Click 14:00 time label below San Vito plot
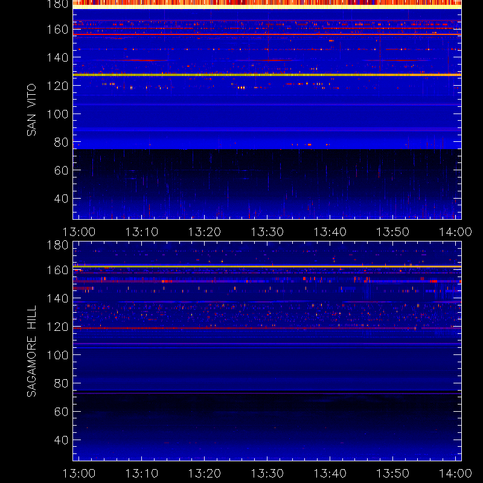The image size is (483, 483). point(456,232)
